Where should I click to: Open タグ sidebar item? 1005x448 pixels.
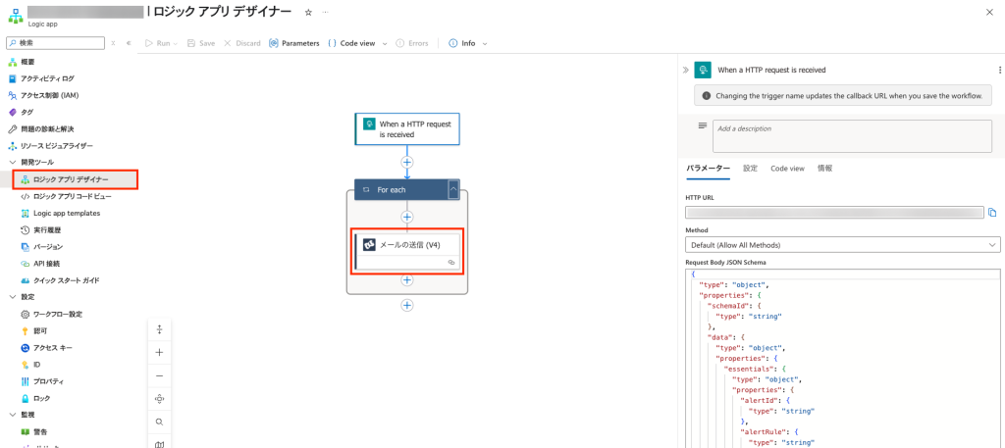[26, 112]
